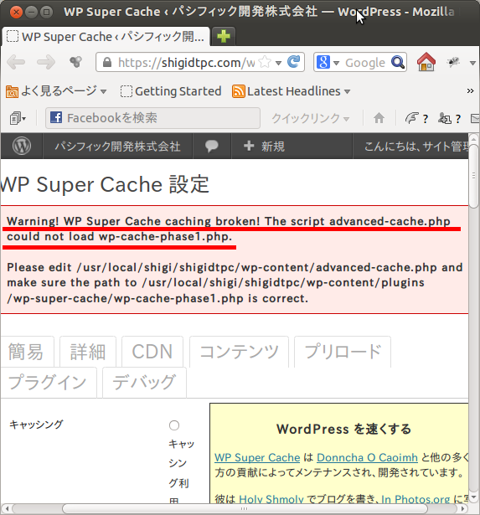Reload the page using the refresh icon
Viewport: 480px width, 515px height.
pyautogui.click(x=293, y=62)
